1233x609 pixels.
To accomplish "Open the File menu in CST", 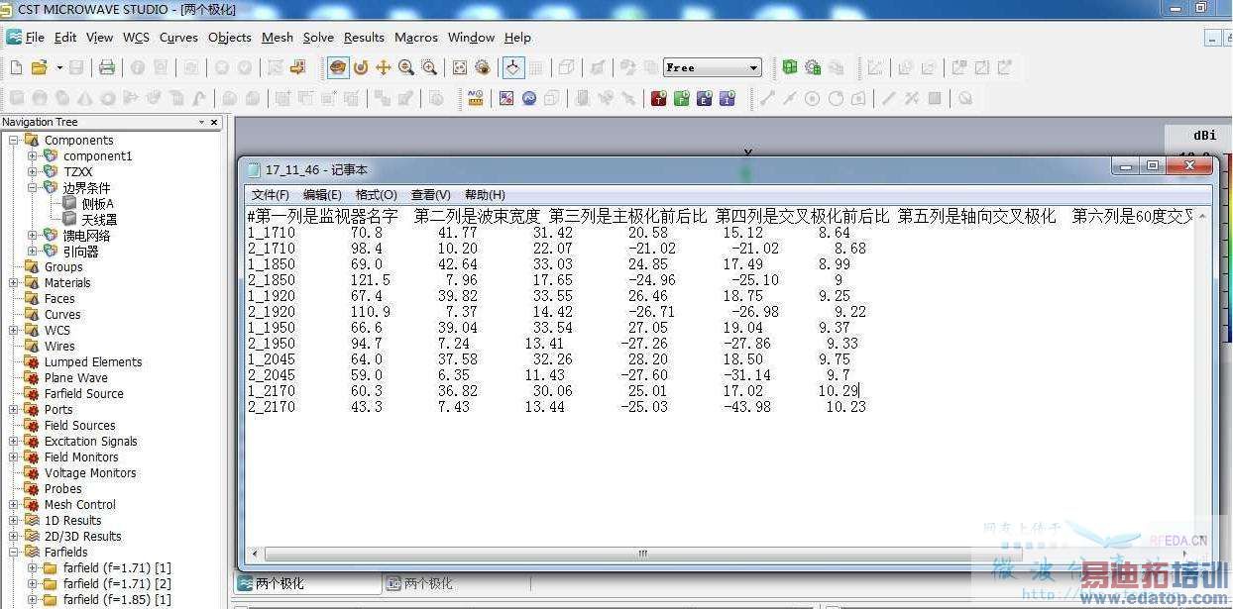I will point(35,38).
